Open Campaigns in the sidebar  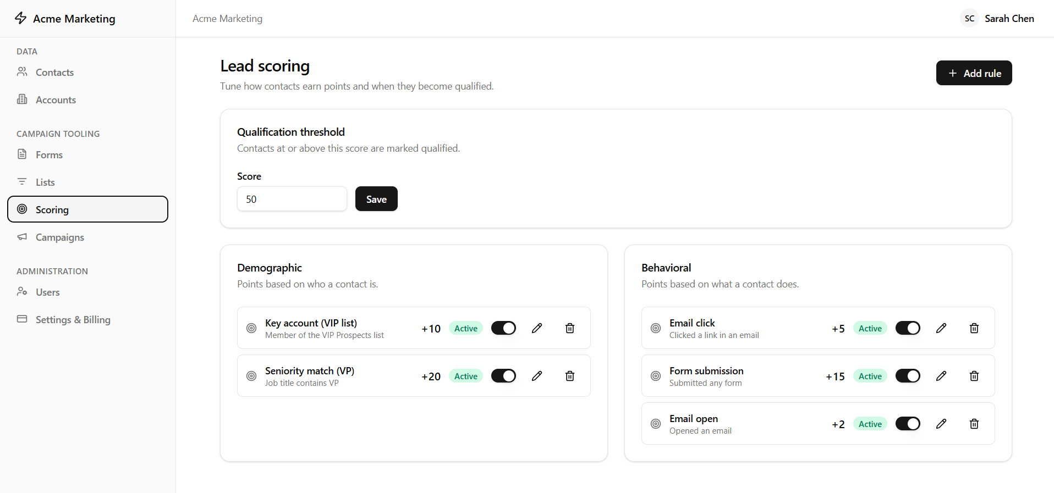pyautogui.click(x=87, y=237)
